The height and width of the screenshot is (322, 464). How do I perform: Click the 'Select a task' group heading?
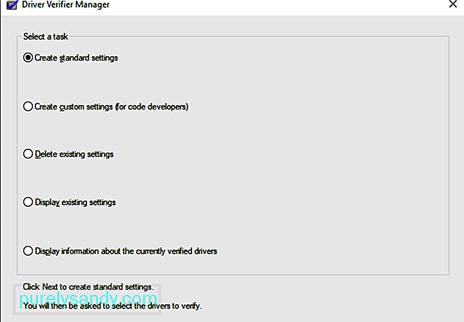[x=46, y=37]
